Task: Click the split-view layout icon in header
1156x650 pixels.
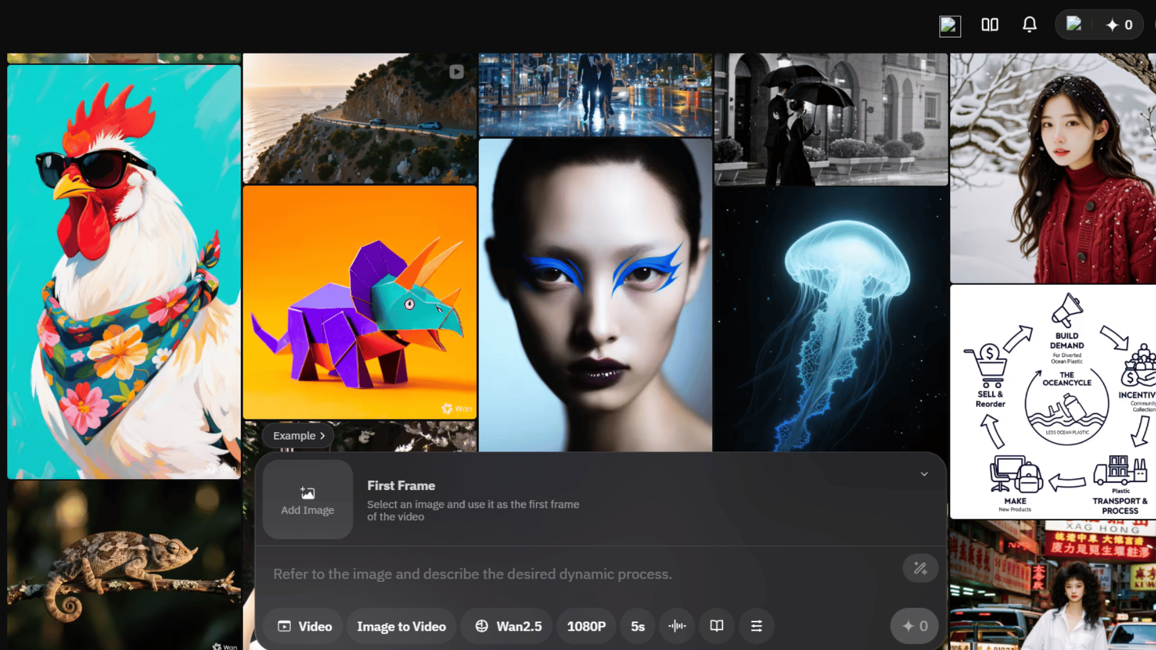Action: 990,25
